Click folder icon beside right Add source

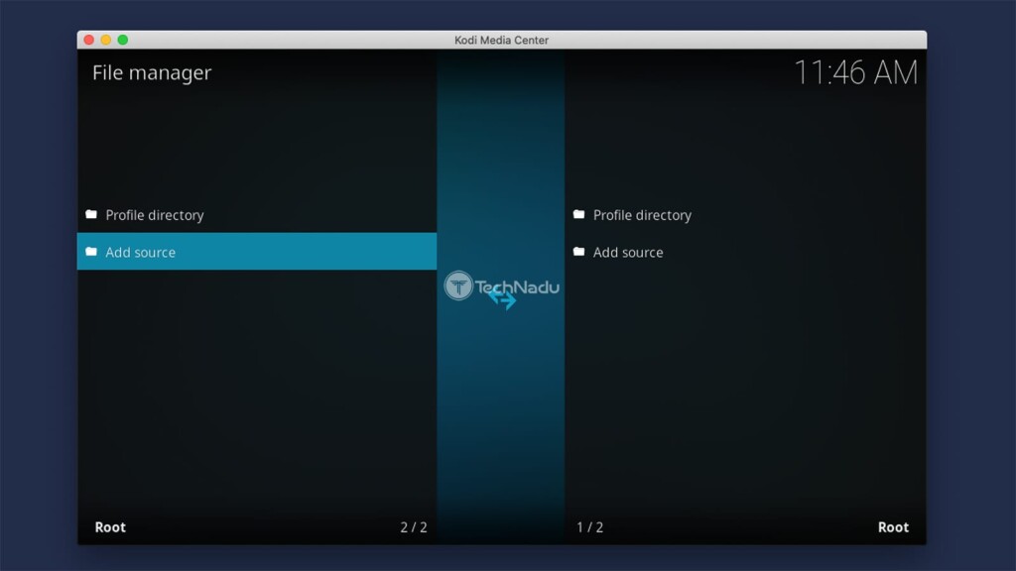(578, 251)
